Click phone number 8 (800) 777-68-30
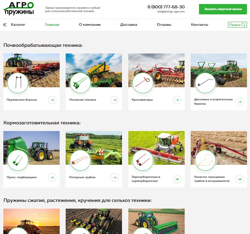 [x=166, y=7]
